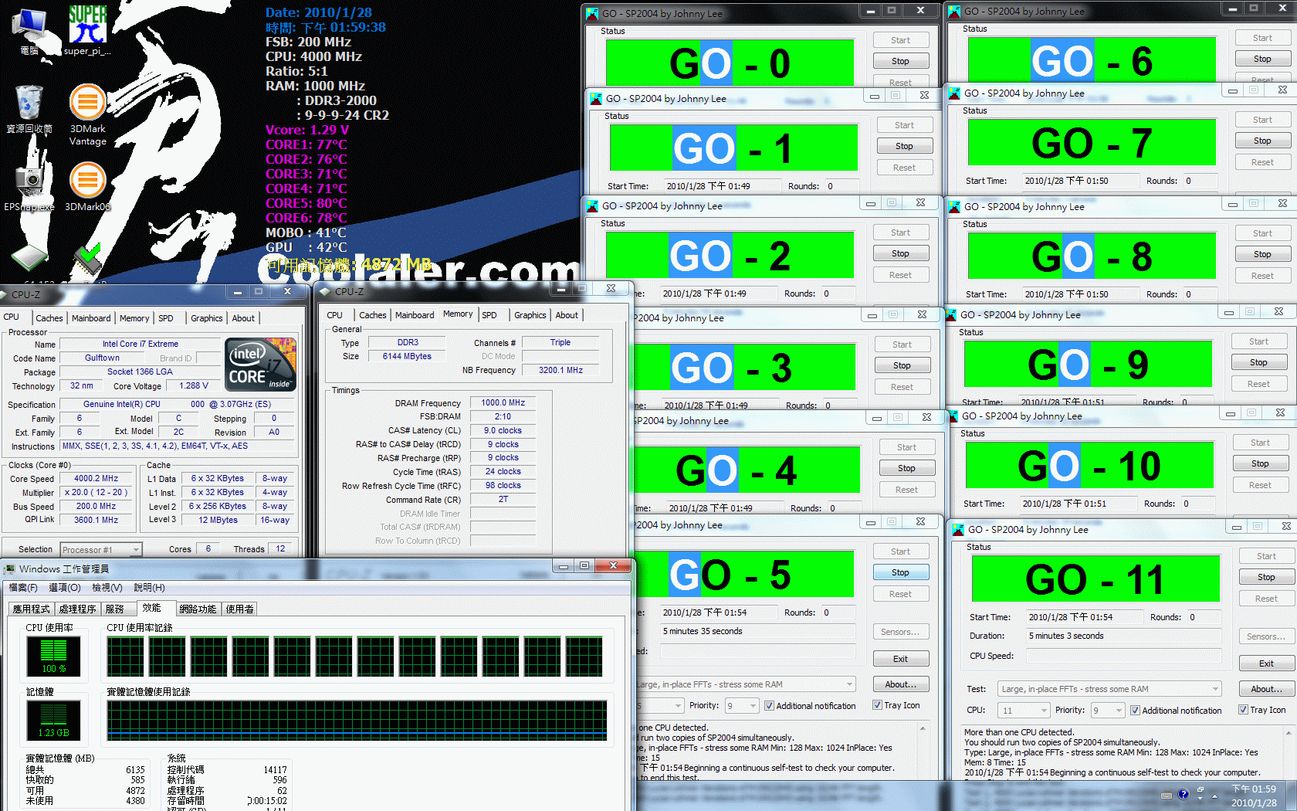Open the blue help icon in system tray

(1183, 794)
